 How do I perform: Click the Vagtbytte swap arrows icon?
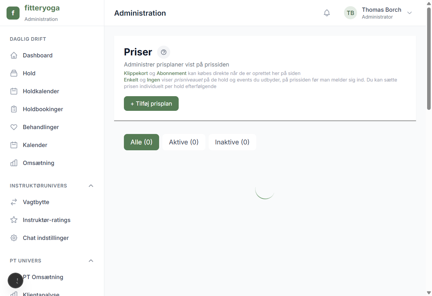tap(14, 202)
